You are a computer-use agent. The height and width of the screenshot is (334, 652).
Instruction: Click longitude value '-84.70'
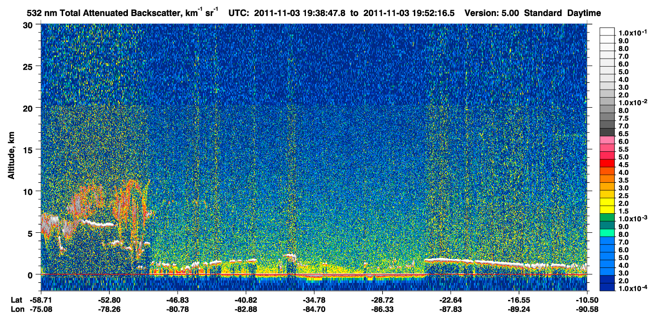tap(314, 309)
